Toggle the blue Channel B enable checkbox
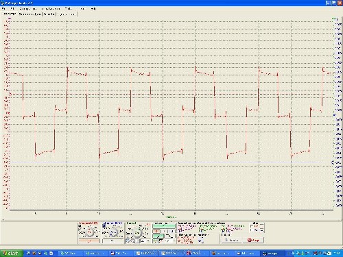 [104, 225]
